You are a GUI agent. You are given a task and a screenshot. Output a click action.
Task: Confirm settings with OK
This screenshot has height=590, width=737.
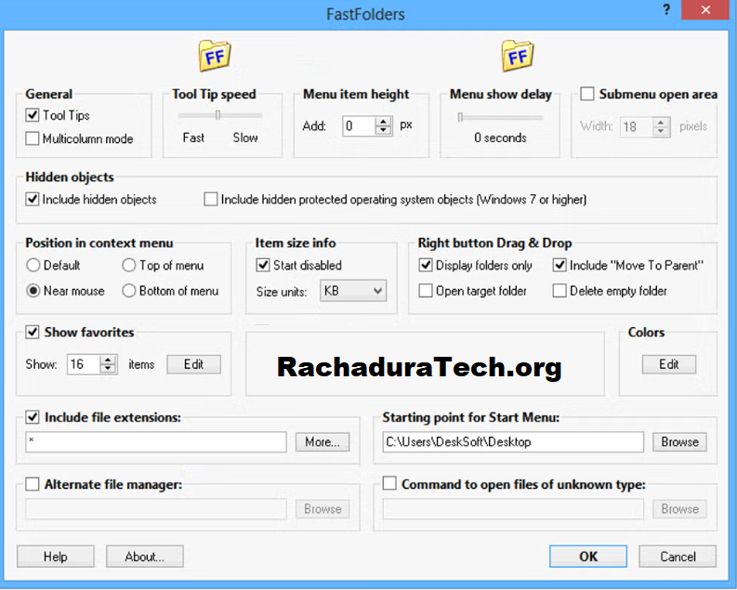(x=588, y=557)
